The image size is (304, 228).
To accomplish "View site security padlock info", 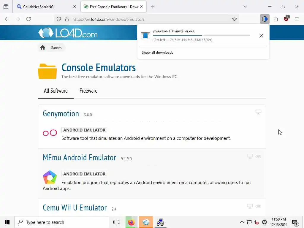I will click(x=67, y=19).
